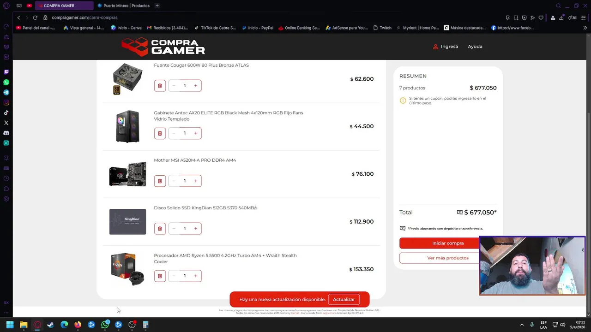Viewport: 591px width, 332px height.
Task: Delete the Fuente Cougar 600W item
Action: [160, 86]
